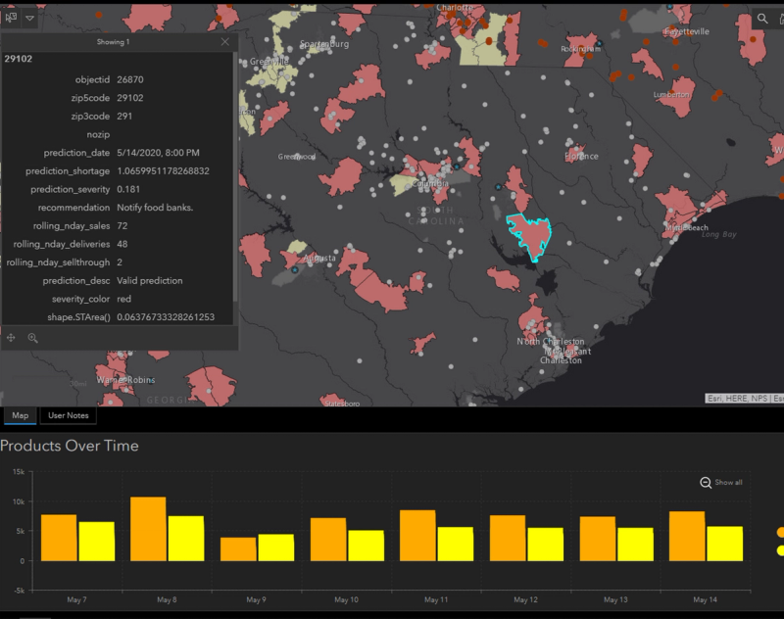Toggle the orange series legend marker
This screenshot has width=784, height=619.
click(780, 533)
